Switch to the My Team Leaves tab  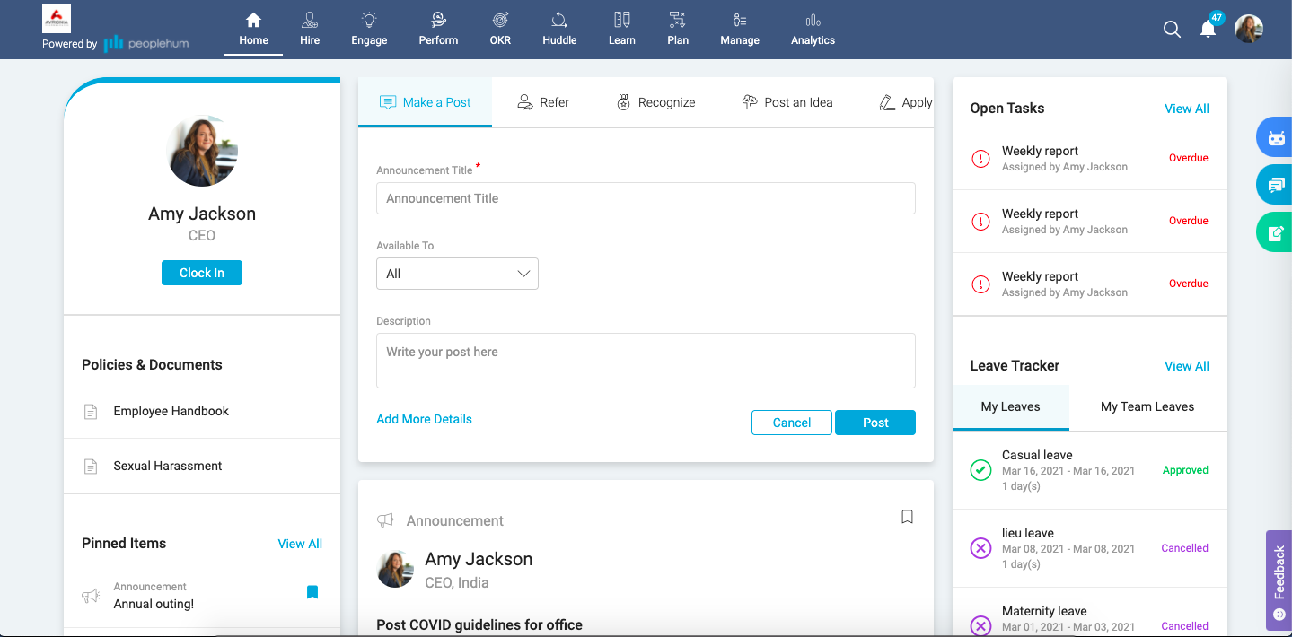tap(1147, 407)
